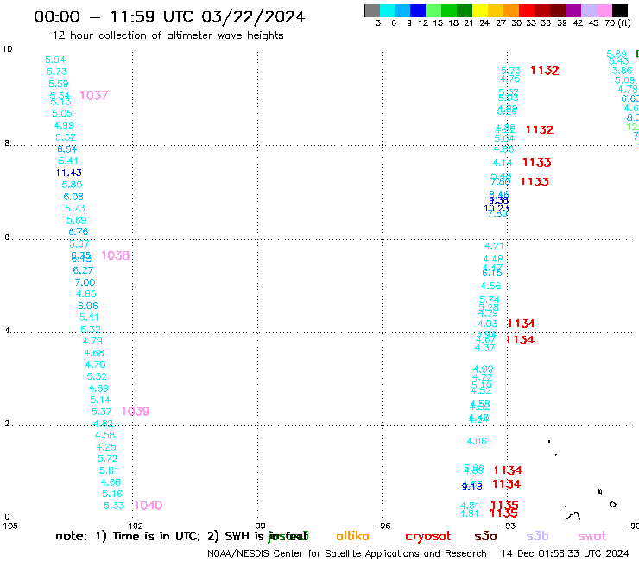This screenshot has width=639, height=561.
Task: Click the wave height value '4.21'
Action: tap(494, 246)
